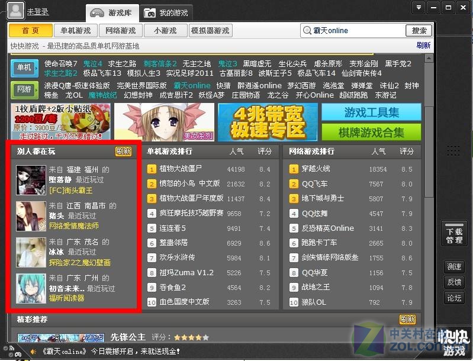This screenshot has height=361, width=473.
Task: Open 地下城与勇士 ranking entry
Action: [x=323, y=198]
